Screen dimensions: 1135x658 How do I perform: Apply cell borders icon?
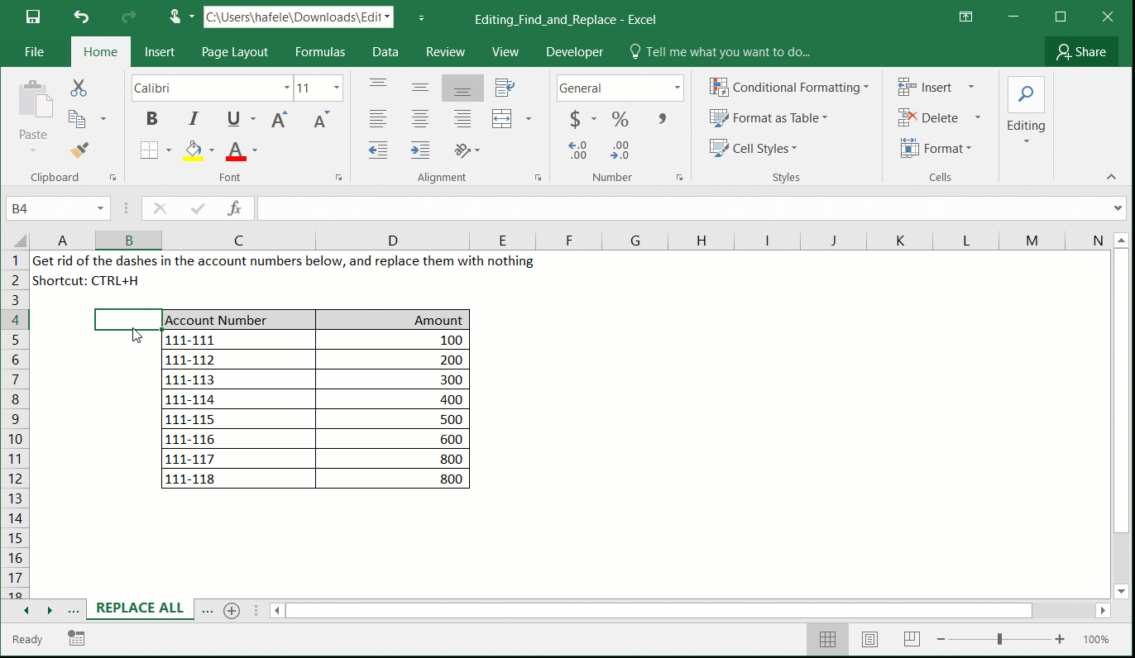pyautogui.click(x=149, y=150)
